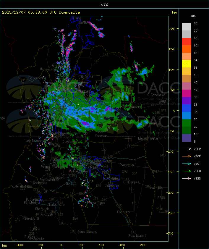Screen dimensions: 209x249
Task: Click the light gray 70-80 dBZ legend swatch
Action: (187, 27)
